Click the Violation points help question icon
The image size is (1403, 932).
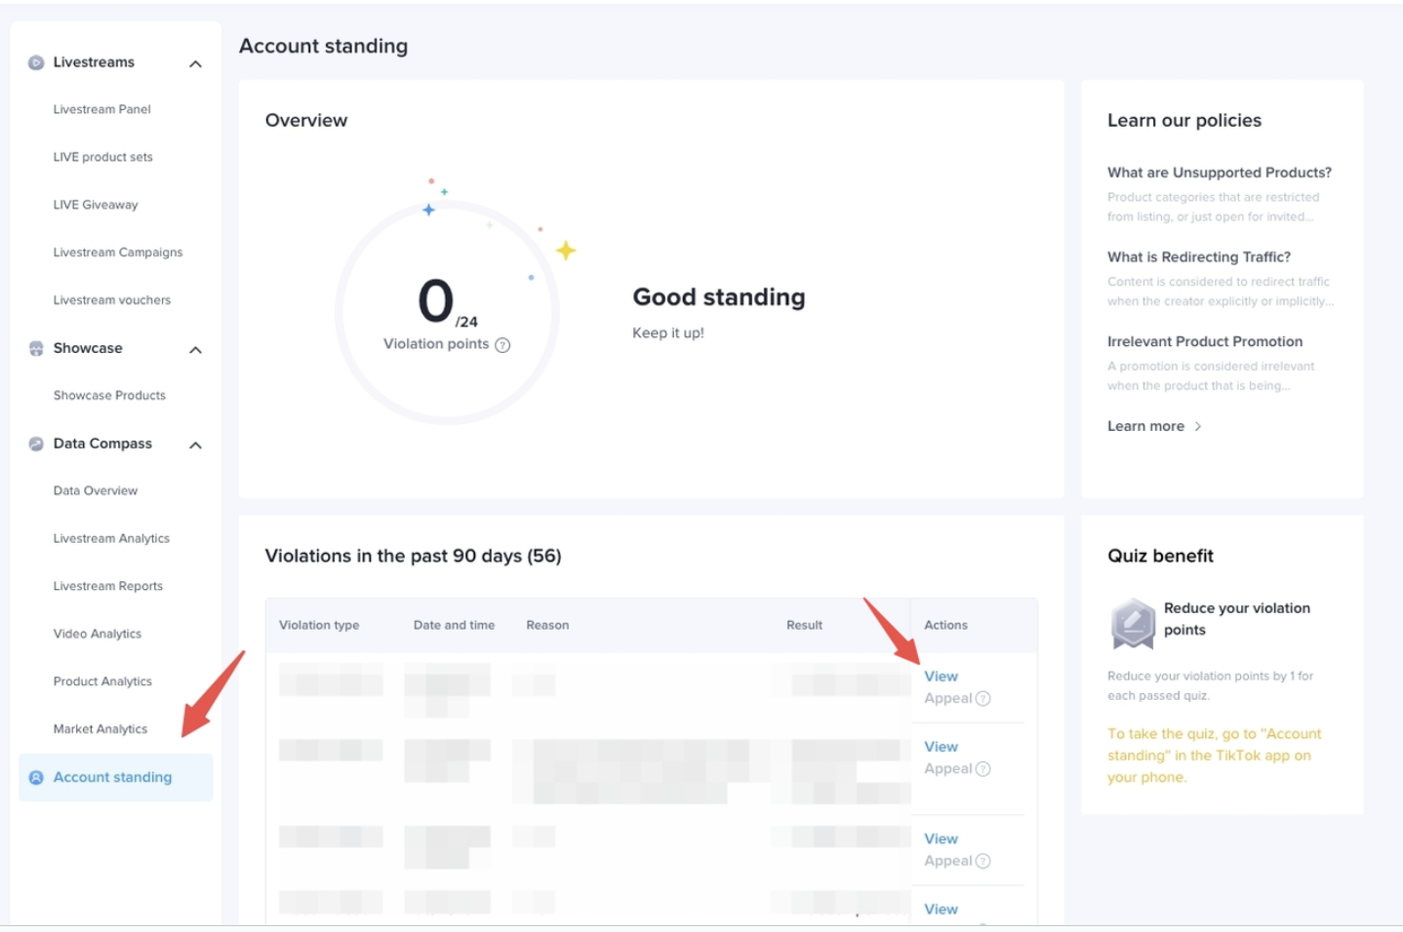(502, 345)
